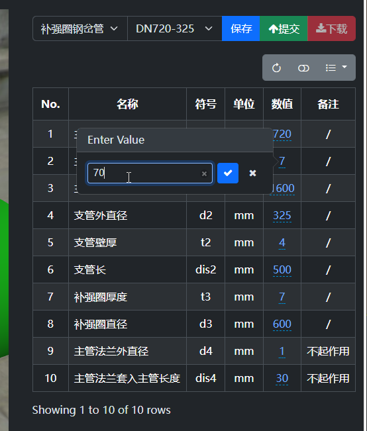Cancel editing with the X icon

click(252, 173)
